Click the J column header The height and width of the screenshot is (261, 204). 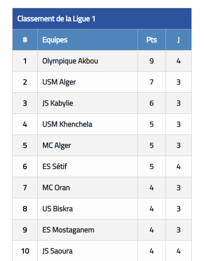point(178,40)
